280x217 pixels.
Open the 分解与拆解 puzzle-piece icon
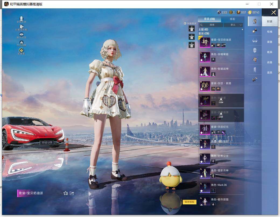[22, 27]
